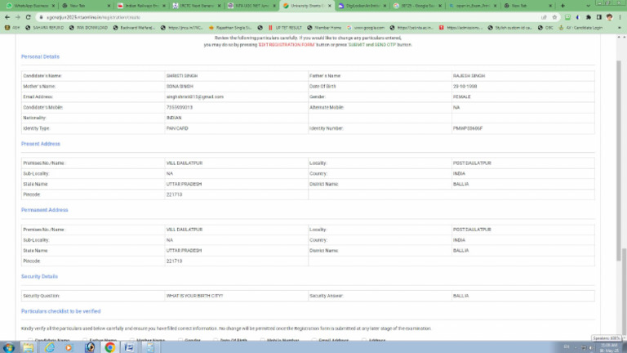Click the share icon in address bar
The image size is (627, 353).
coord(544,17)
